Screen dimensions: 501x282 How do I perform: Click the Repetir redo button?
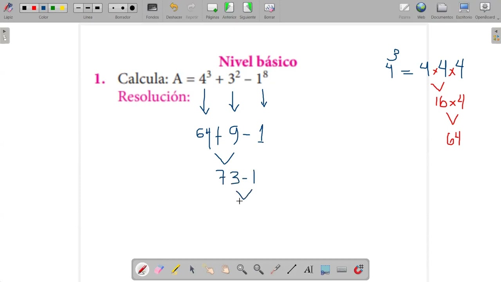[192, 11]
